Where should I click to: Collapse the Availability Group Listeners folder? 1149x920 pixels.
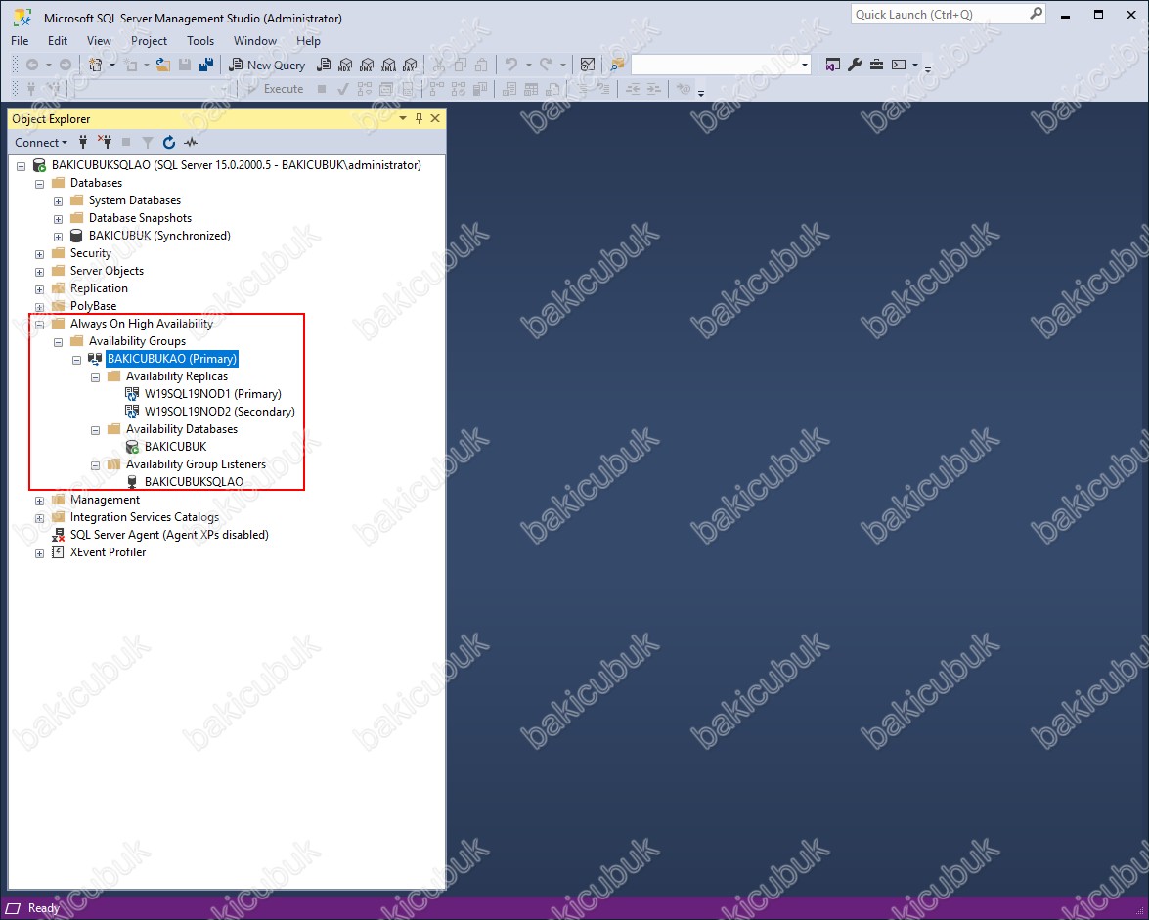pos(95,465)
